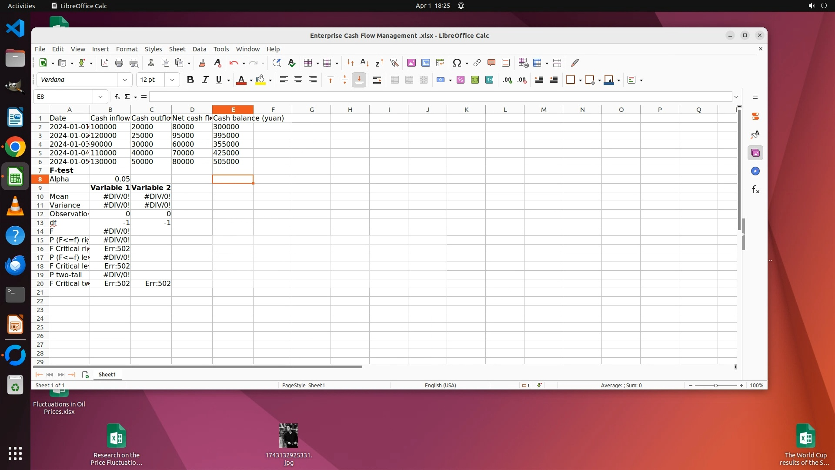This screenshot has width=835, height=470.
Task: Click the Insert Image icon
Action: [411, 63]
